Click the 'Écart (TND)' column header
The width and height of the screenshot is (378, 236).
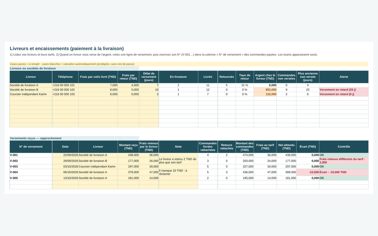(x=308, y=147)
